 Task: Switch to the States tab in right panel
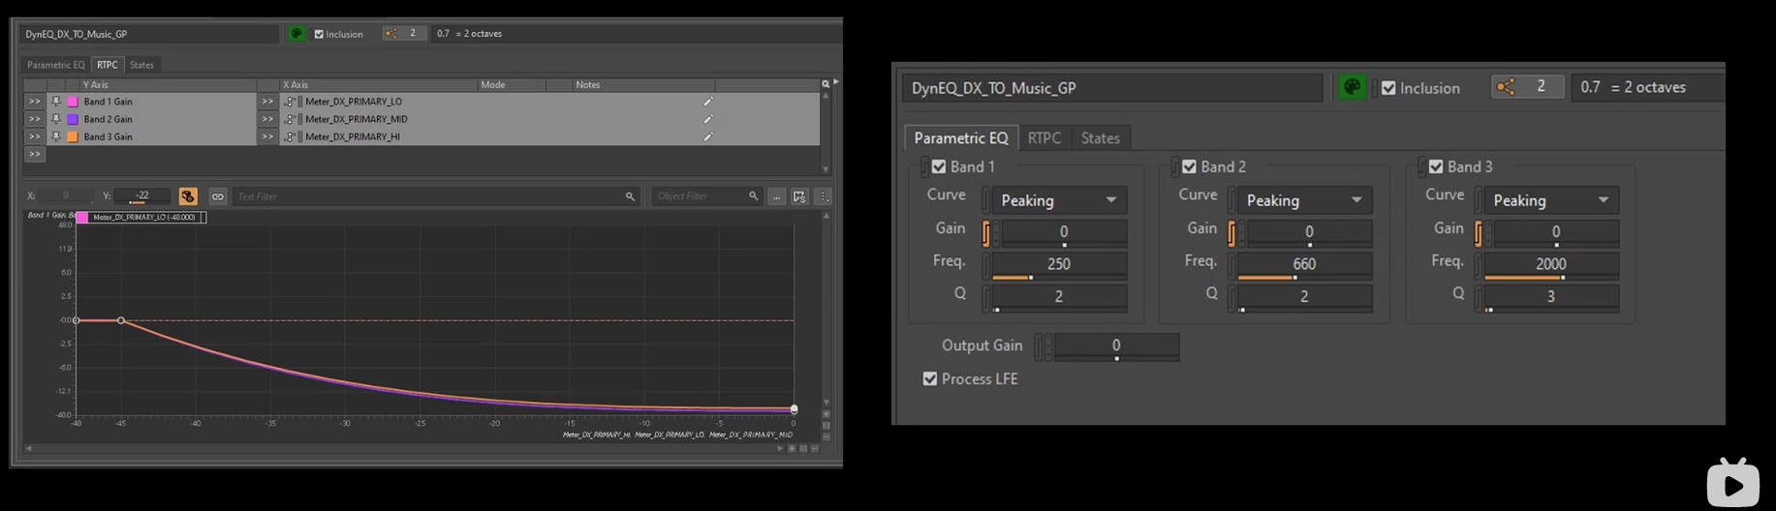1100,138
